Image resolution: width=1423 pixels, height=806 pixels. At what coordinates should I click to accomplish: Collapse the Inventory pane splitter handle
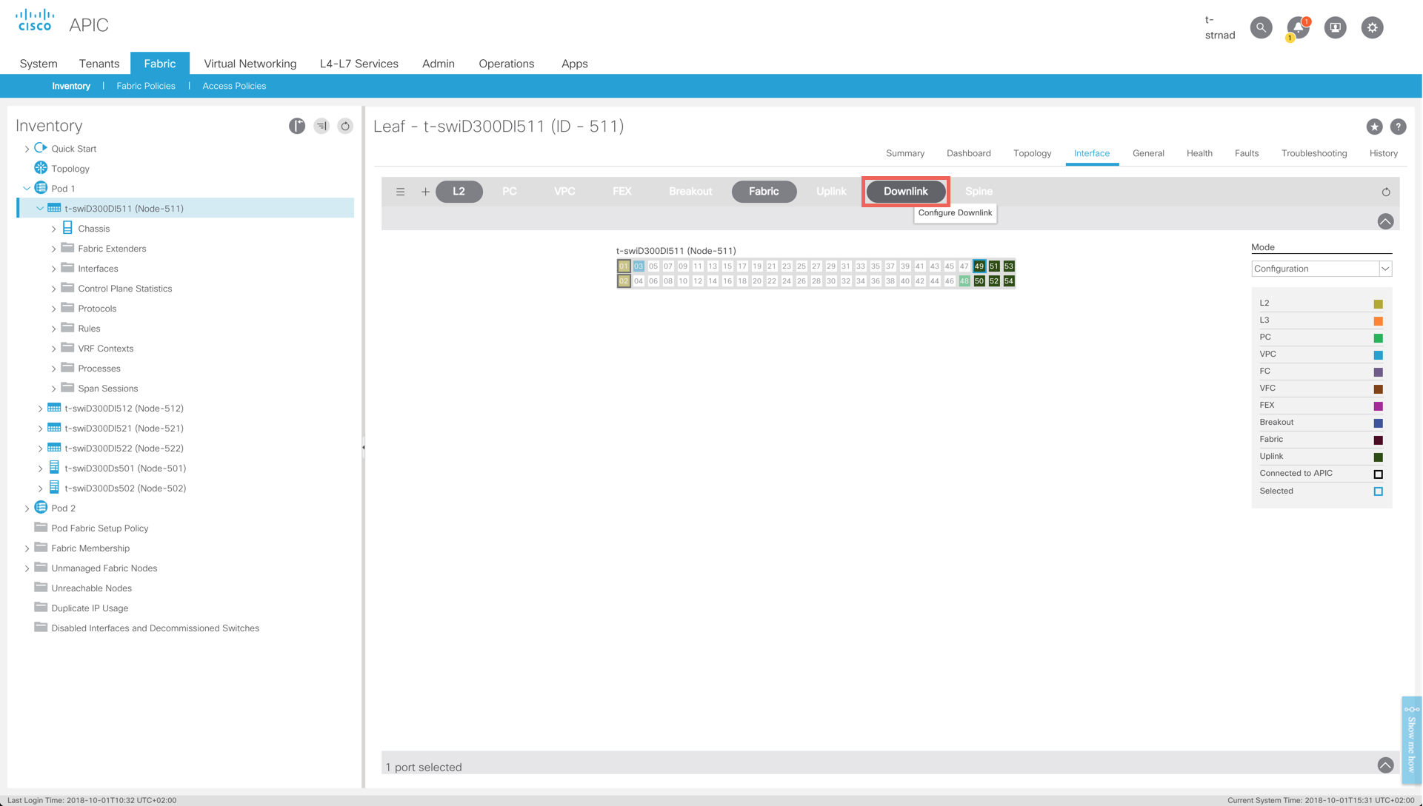point(363,447)
